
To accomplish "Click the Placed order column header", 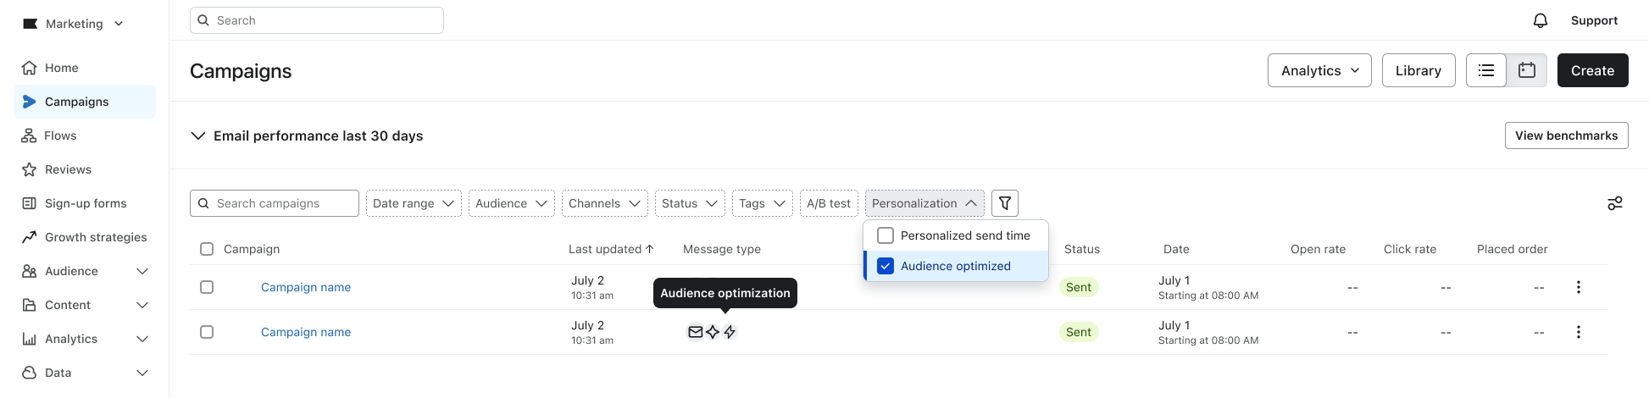I will 1513,249.
